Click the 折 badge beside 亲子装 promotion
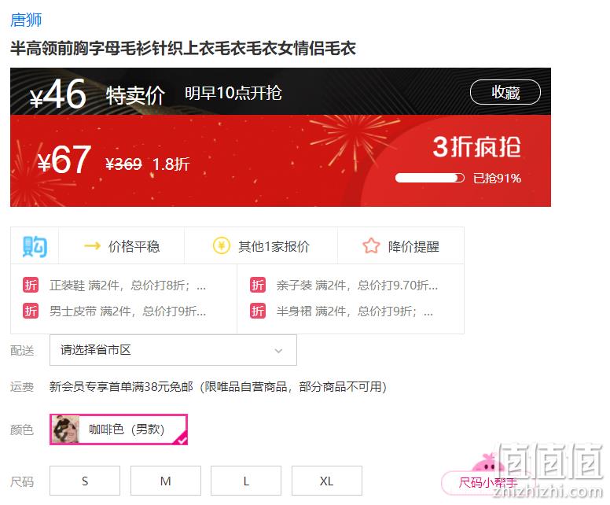The height and width of the screenshot is (505, 610). [258, 285]
